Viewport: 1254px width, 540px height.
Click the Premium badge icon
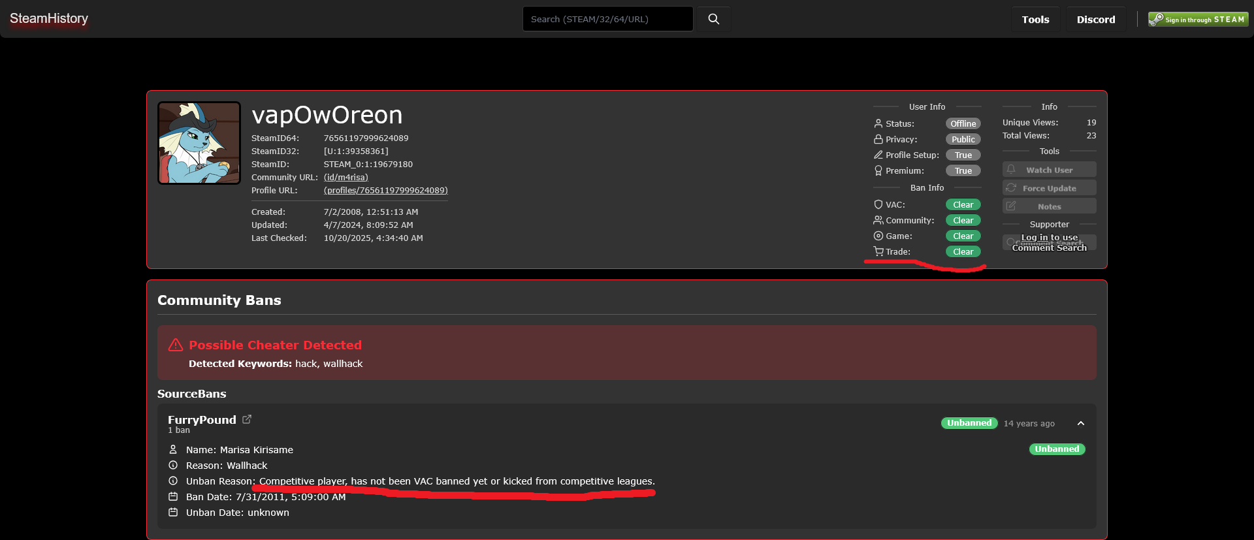[x=878, y=170]
